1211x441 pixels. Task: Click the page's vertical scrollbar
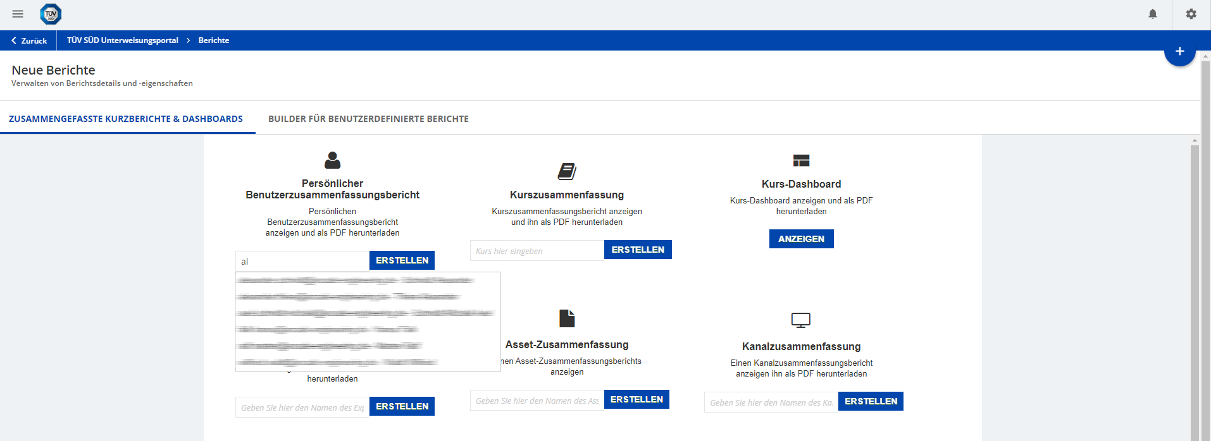[x=1195, y=284]
